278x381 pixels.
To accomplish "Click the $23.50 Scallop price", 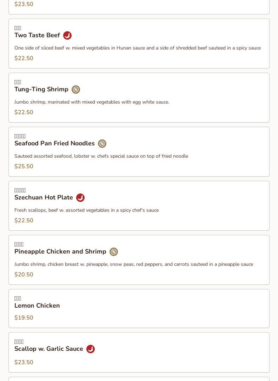I will point(24,362).
